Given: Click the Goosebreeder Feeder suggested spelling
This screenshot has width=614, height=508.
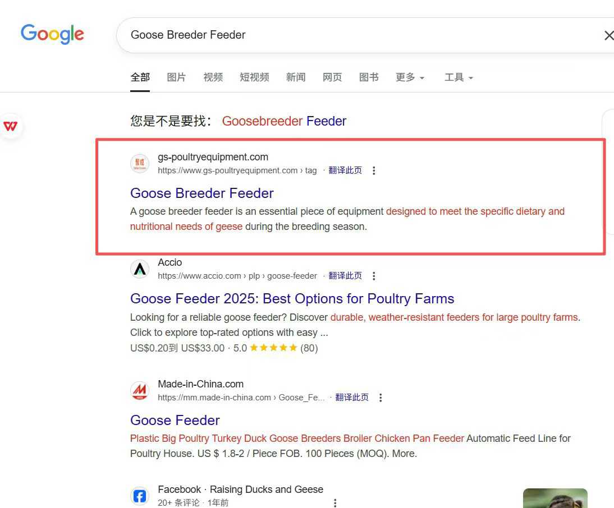Looking at the screenshot, I should (x=284, y=121).
